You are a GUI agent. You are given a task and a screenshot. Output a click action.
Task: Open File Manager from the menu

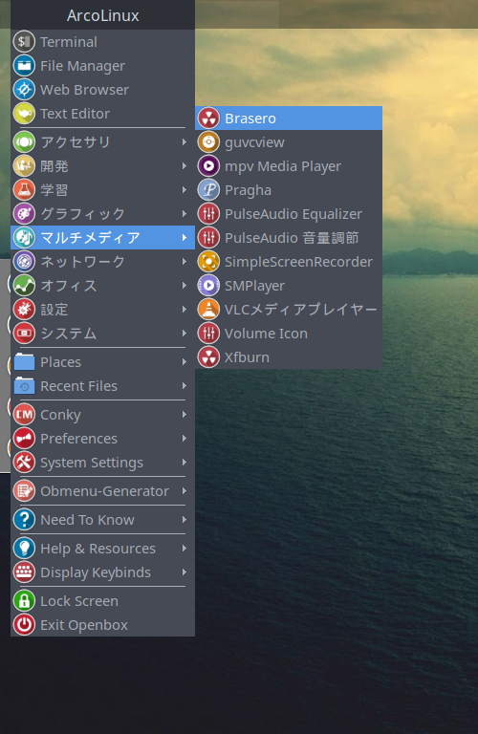pos(102,66)
